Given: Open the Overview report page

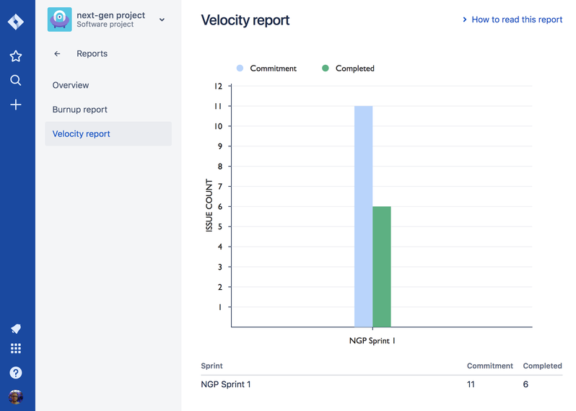Looking at the screenshot, I should click(x=71, y=85).
